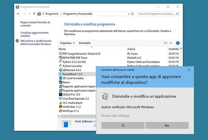This screenshot has width=208, height=140.
Task: Click the scroll up arrow of program list
Action: (181, 49)
